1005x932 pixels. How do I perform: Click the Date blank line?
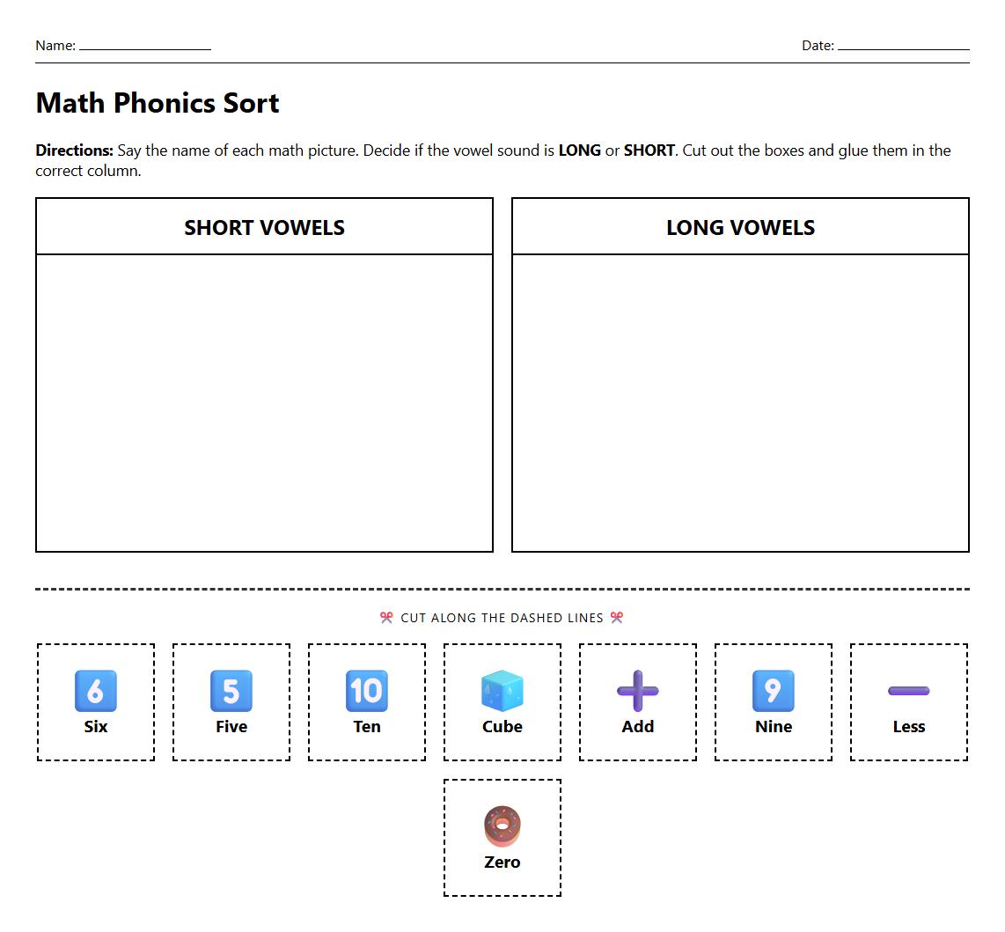coord(904,48)
